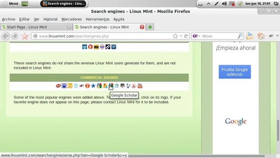Run search with the magnifying glass icon
The image size is (280, 158).
(x=240, y=36)
